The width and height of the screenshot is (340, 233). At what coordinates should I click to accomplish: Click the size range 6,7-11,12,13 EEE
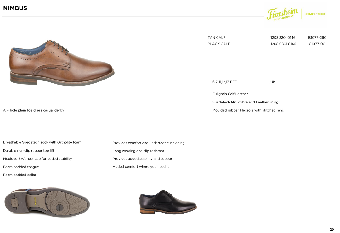tap(225, 82)
